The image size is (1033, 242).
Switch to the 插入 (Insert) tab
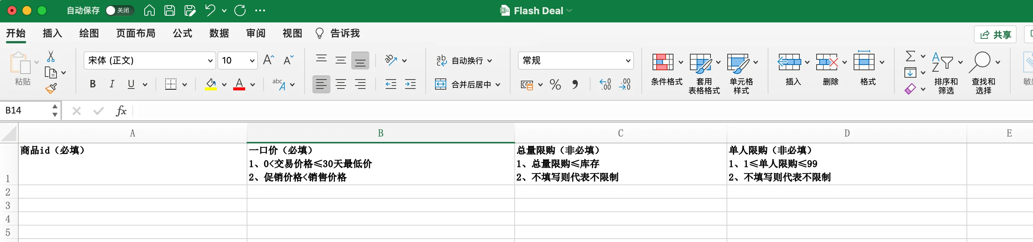click(52, 33)
